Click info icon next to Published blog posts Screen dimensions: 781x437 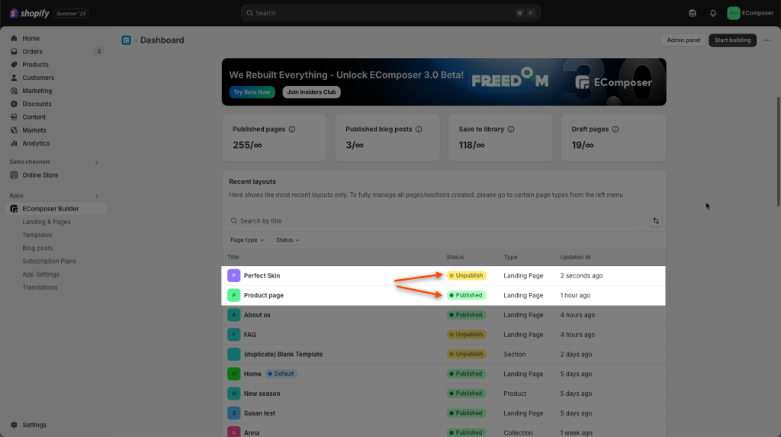[x=419, y=129]
